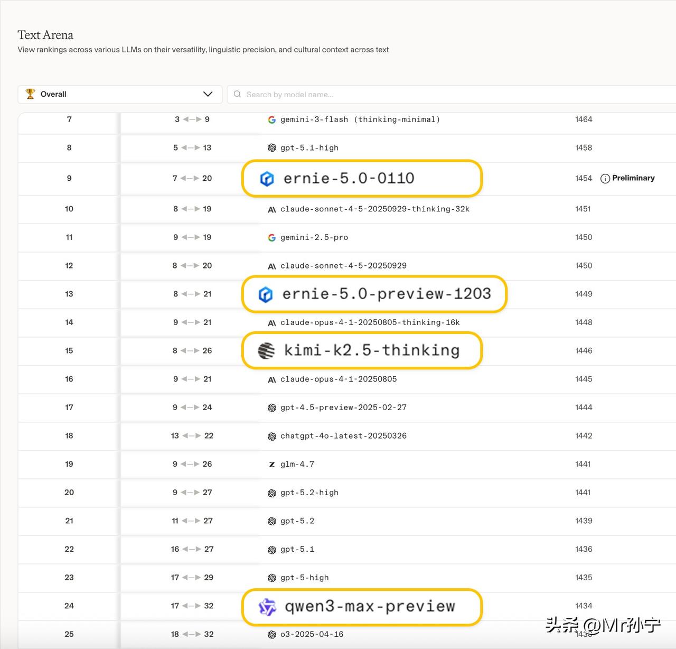The image size is (676, 649).
Task: Click rank number 25 in first column
Action: click(x=69, y=634)
